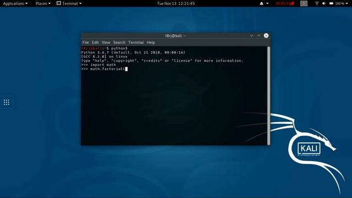This screenshot has height=198, width=352.
Task: Open the Applications menu in top bar
Action: (x=15, y=3)
